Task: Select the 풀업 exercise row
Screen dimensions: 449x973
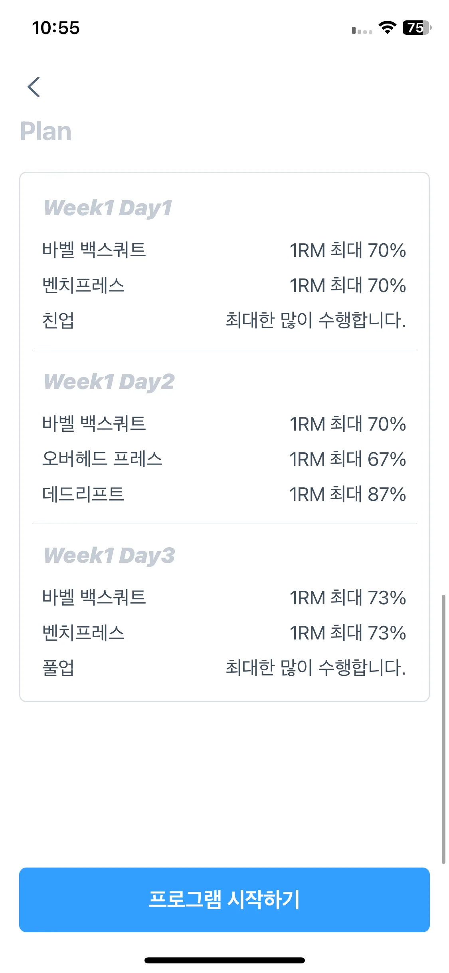Action: [x=224, y=668]
